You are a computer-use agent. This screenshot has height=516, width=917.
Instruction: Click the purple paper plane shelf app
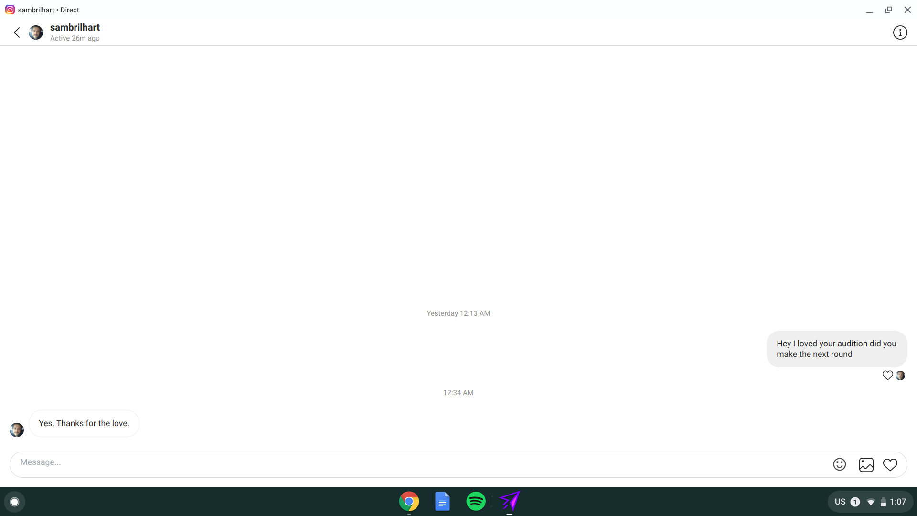(x=510, y=501)
